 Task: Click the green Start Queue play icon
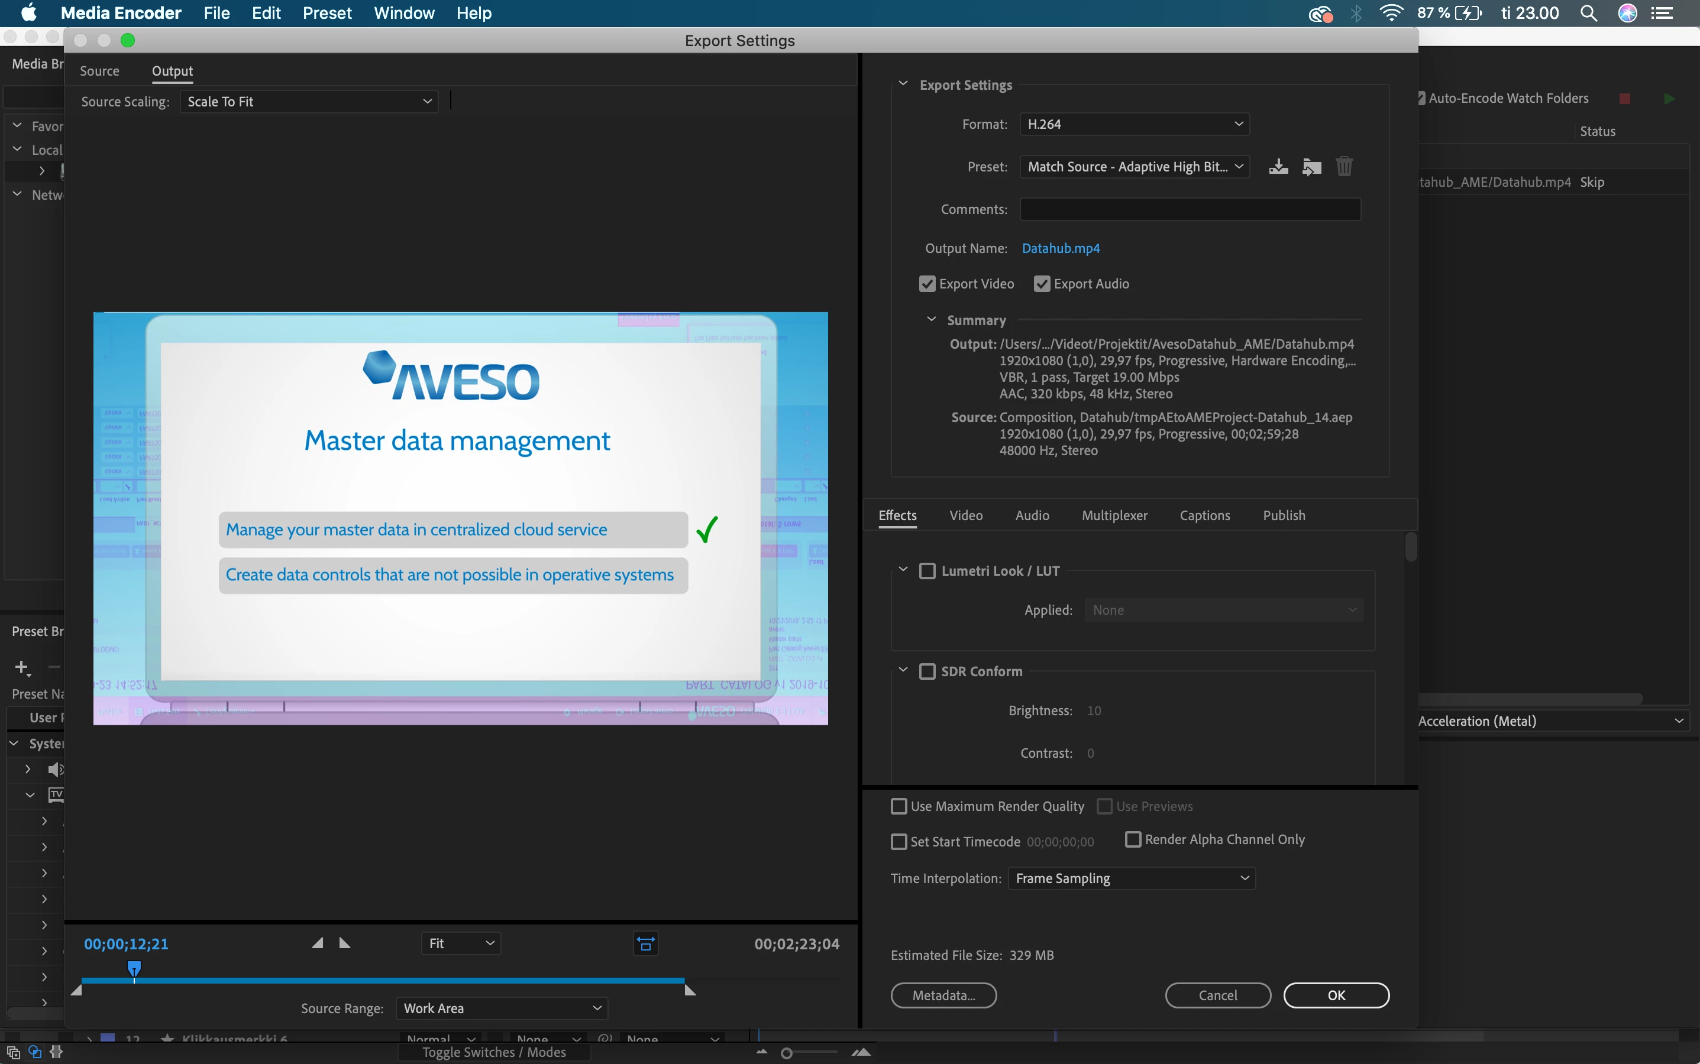(1669, 99)
